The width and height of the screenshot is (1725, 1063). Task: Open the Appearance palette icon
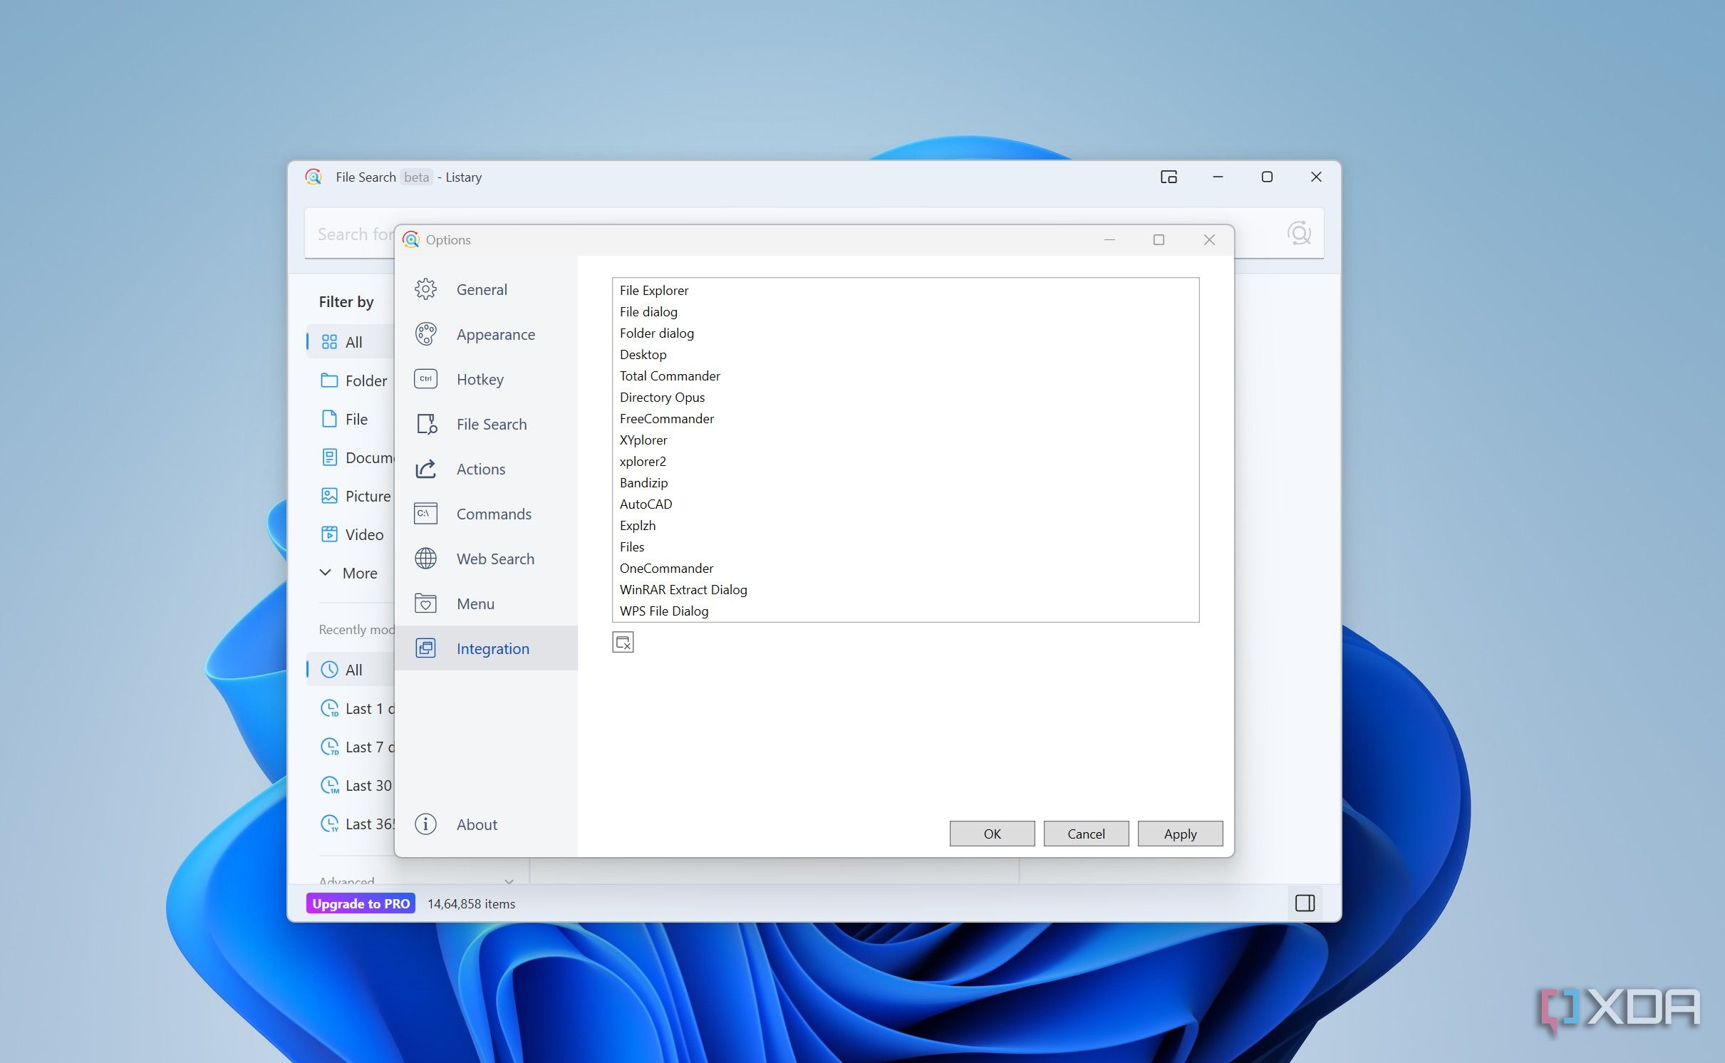coord(426,334)
